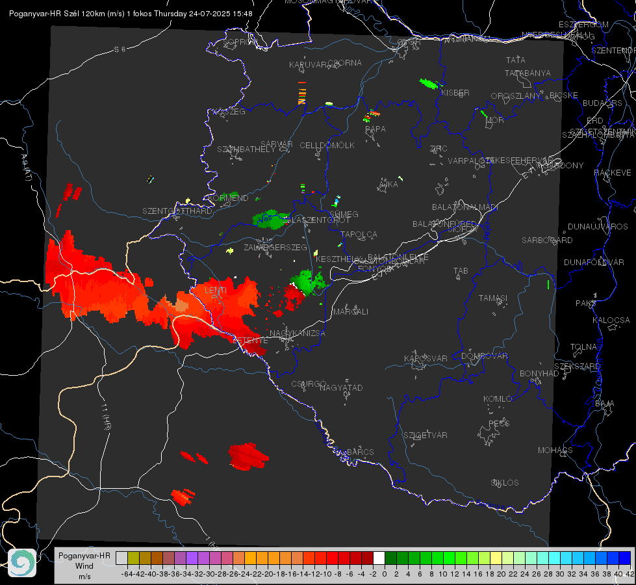Screen dimensions: 636x585
Task: Click the MARCALI city label
Action: click(x=351, y=312)
